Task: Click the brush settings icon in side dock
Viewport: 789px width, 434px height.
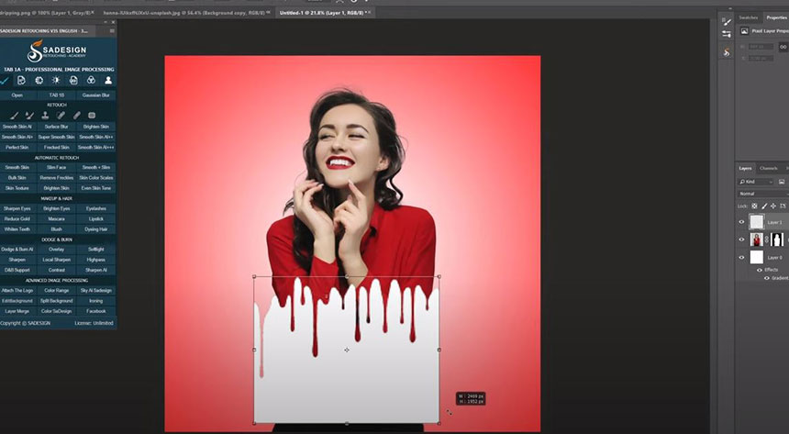Action: point(726,21)
